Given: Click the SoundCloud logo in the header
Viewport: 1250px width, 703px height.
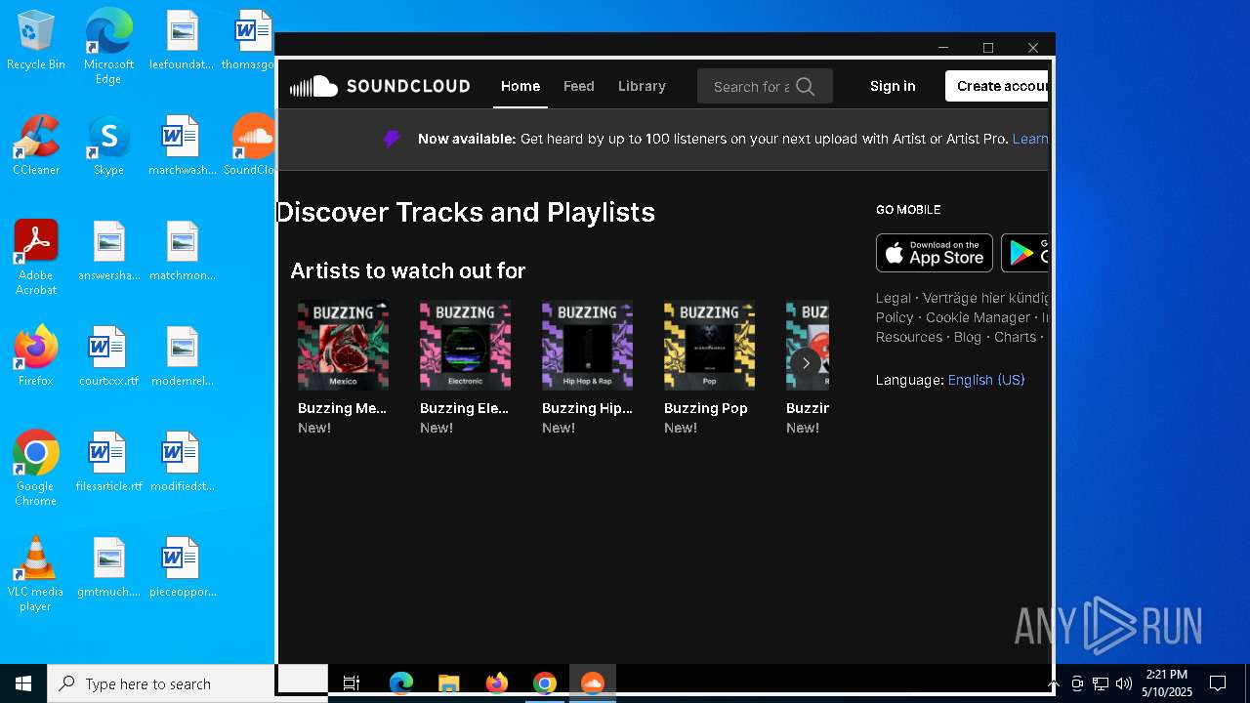Looking at the screenshot, I should point(380,86).
